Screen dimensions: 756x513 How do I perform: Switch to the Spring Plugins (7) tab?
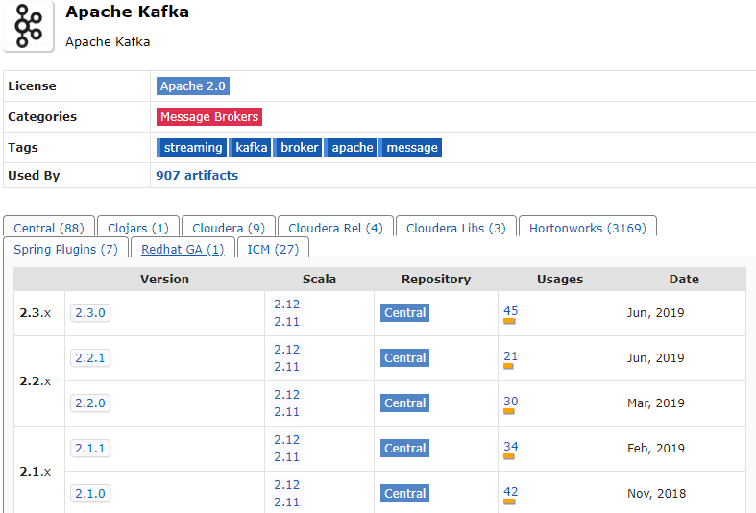click(x=65, y=249)
